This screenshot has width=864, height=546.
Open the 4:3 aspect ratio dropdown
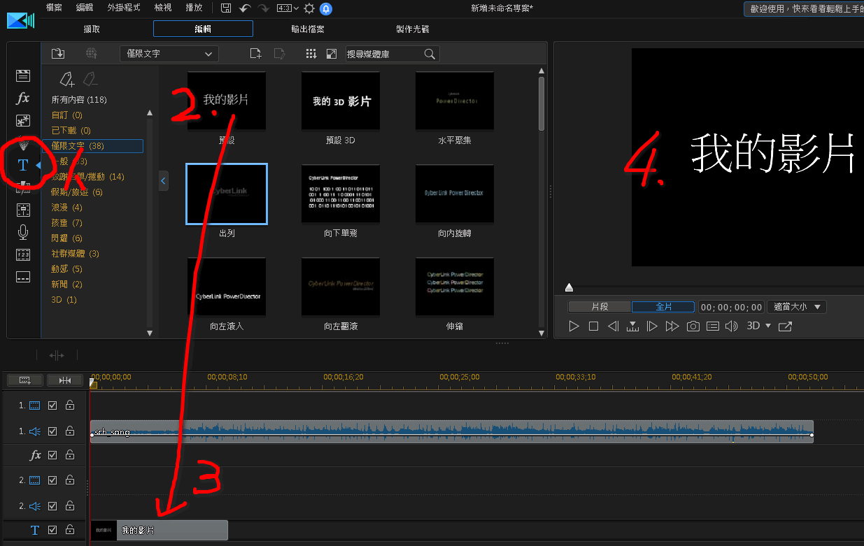288,8
